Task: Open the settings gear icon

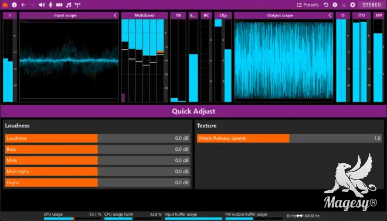Action: click(335, 5)
